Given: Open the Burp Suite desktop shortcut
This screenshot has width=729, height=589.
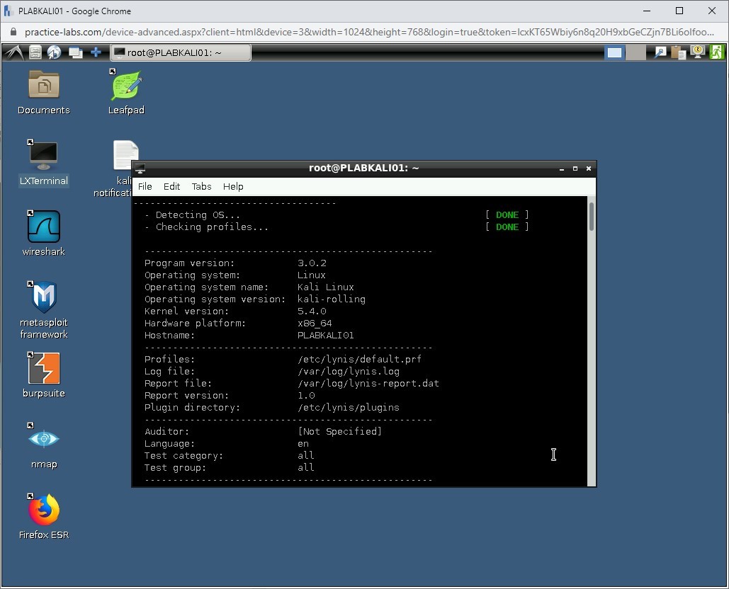Looking at the screenshot, I should point(44,370).
